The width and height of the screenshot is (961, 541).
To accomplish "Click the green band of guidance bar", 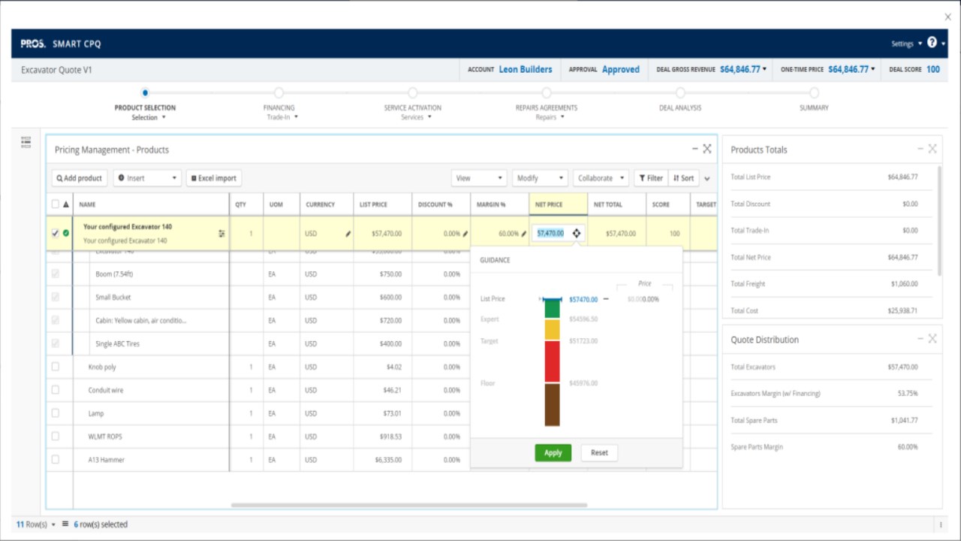I will (552, 309).
